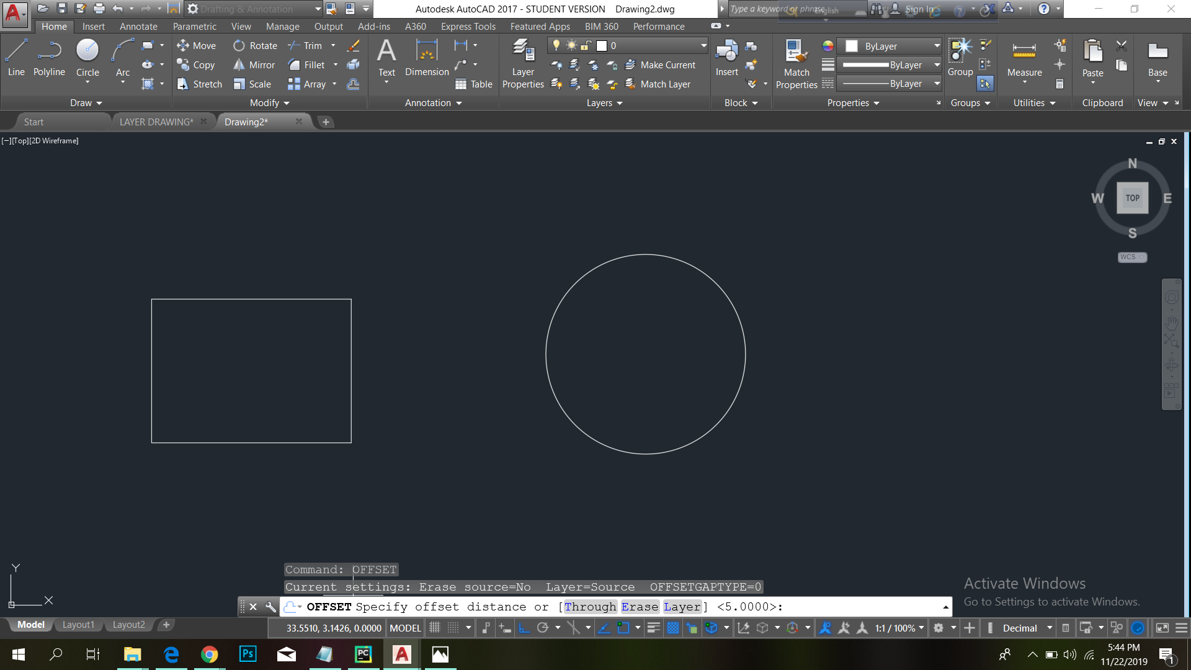Expand the Modify panel
The image size is (1191, 670).
pyautogui.click(x=269, y=103)
